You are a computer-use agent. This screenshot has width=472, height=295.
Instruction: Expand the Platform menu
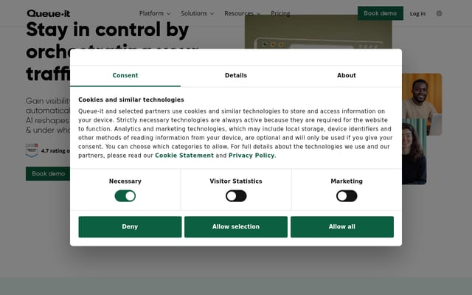155,13
